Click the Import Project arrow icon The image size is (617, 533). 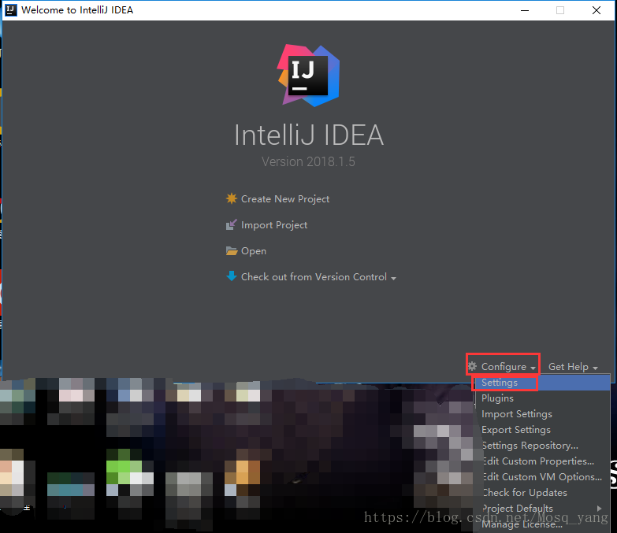(232, 224)
